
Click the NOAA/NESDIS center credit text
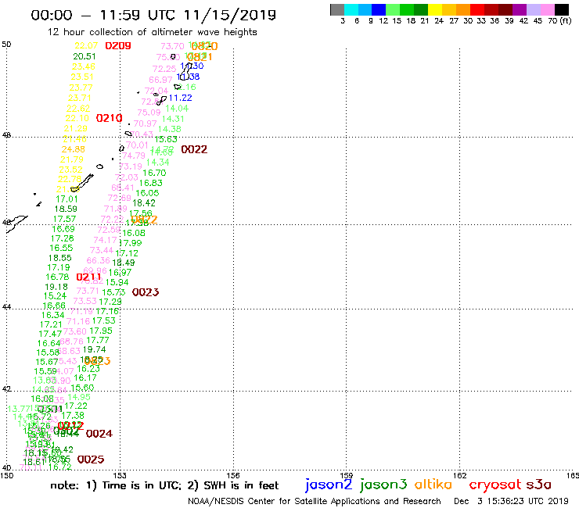(315, 502)
